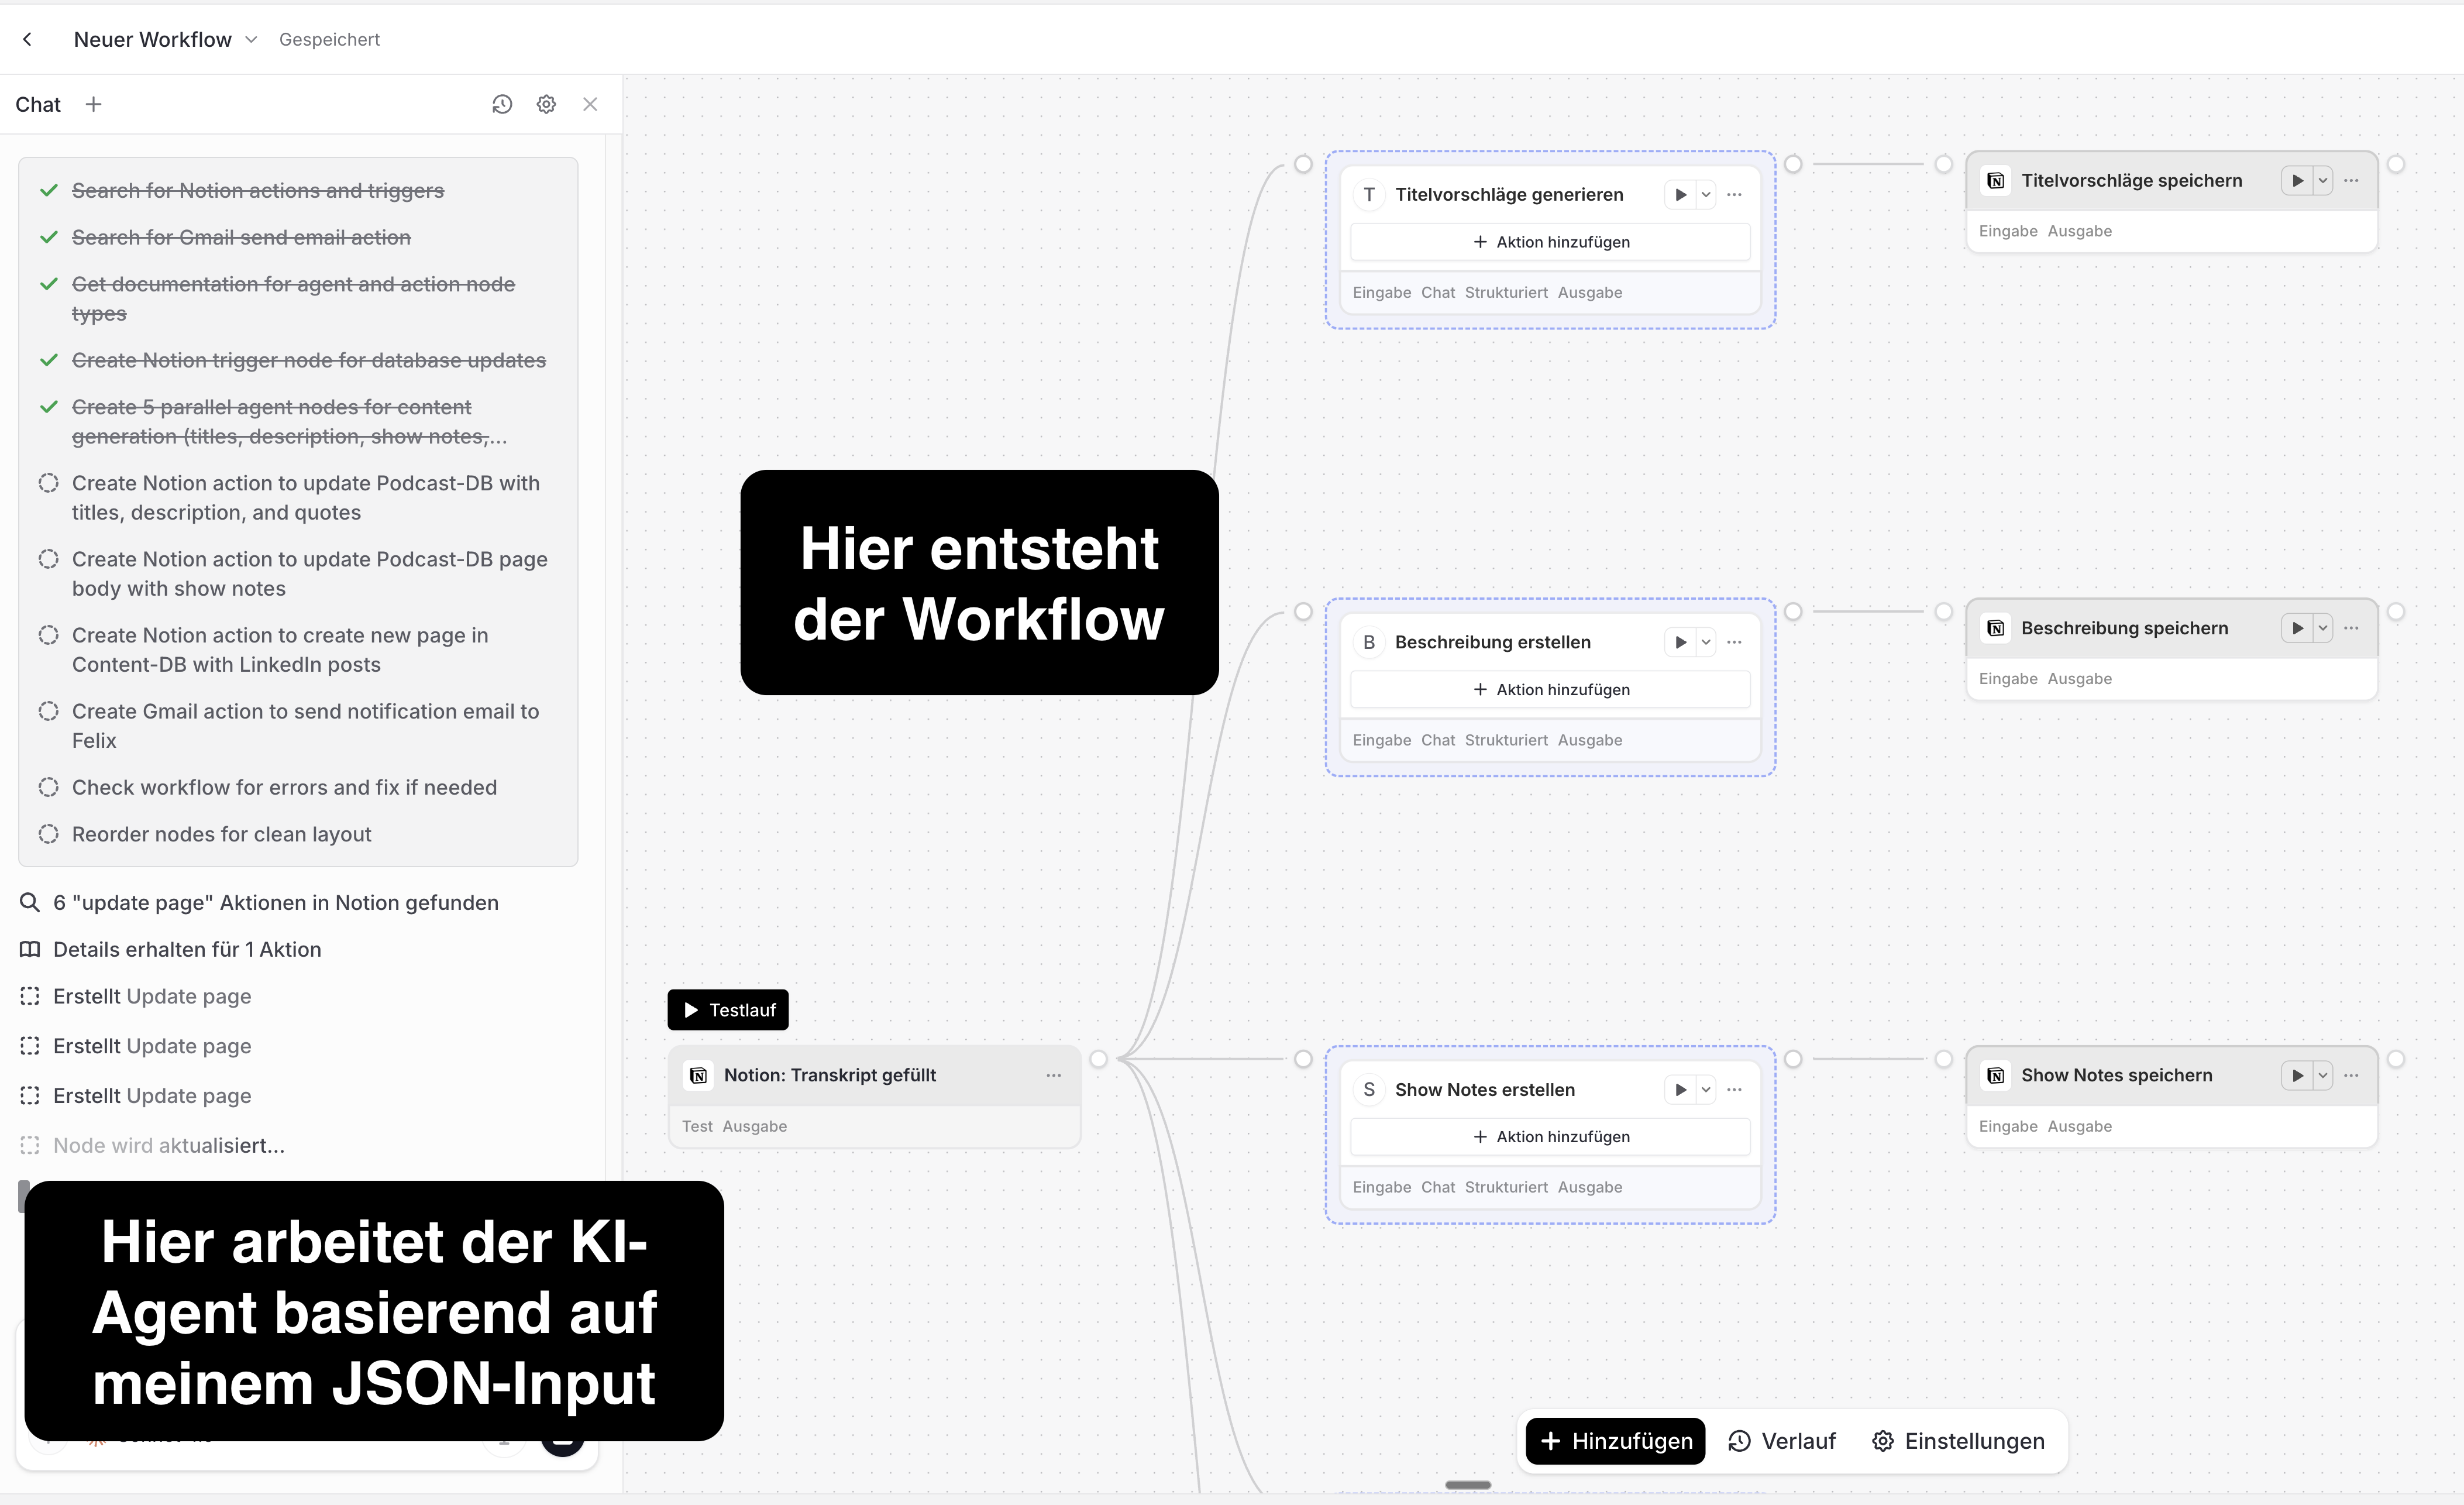The width and height of the screenshot is (2464, 1505).
Task: Toggle the unfinished Reorder nodes todo circle
Action: pyautogui.click(x=48, y=834)
